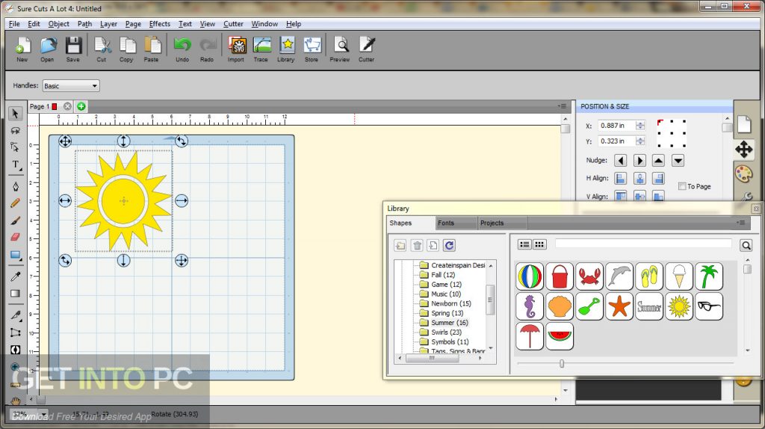
Task: Increase X position with stepper arrows
Action: pyautogui.click(x=640, y=123)
